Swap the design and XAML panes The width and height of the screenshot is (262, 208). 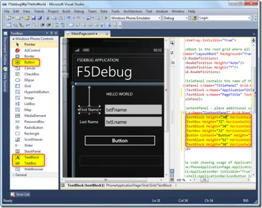[172, 53]
